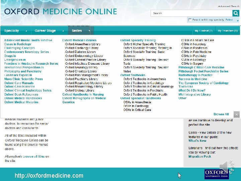Close the Series dropdown panel with the X

click(237, 114)
